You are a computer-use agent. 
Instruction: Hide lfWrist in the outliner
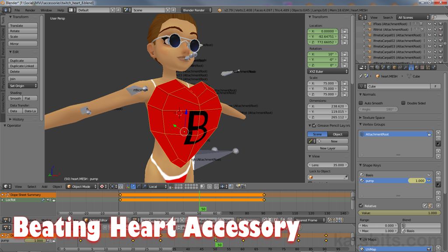(x=430, y=29)
